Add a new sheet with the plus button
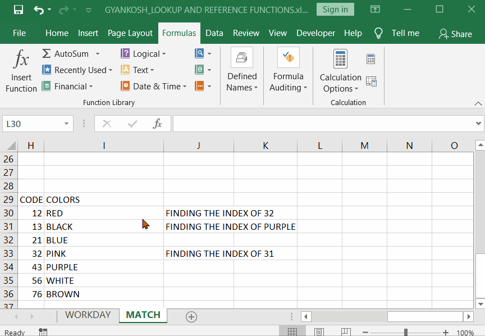This screenshot has width=485, height=336. click(x=191, y=317)
